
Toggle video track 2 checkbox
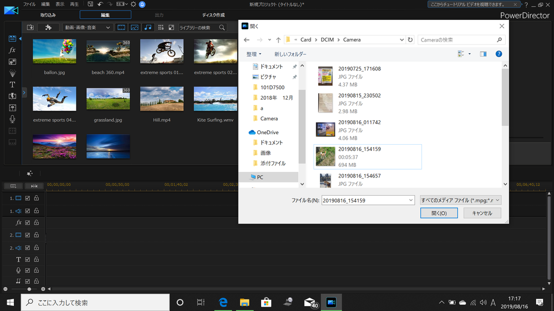(x=28, y=235)
